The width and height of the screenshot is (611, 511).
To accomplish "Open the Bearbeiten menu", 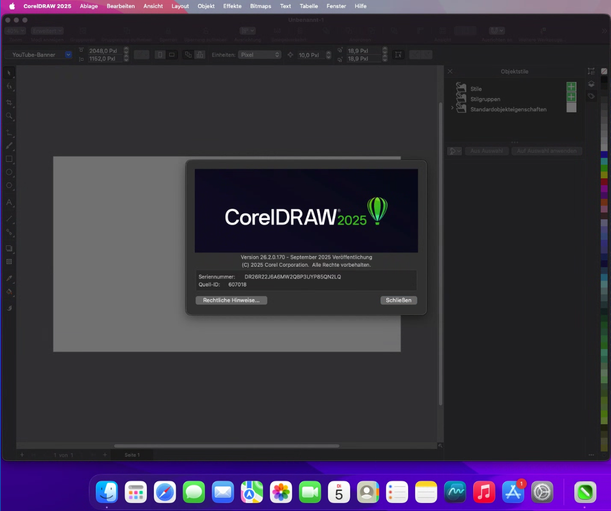I will point(121,6).
